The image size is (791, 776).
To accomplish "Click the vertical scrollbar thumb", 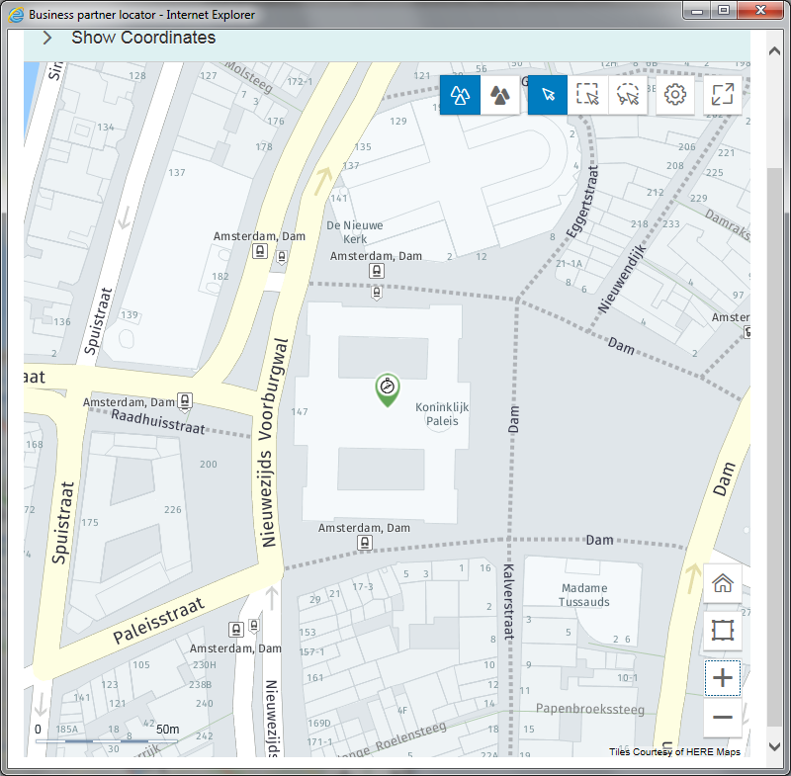I will coord(774,446).
